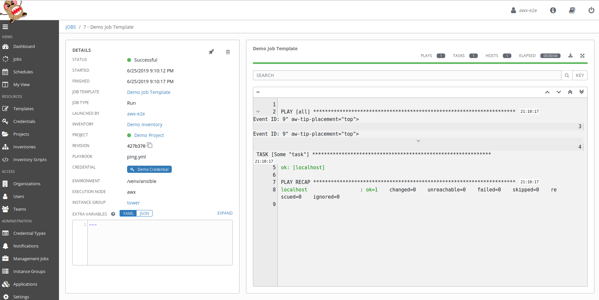This screenshot has width=599, height=300.
Task: Open the Demo Inventory link
Action: pyautogui.click(x=145, y=124)
